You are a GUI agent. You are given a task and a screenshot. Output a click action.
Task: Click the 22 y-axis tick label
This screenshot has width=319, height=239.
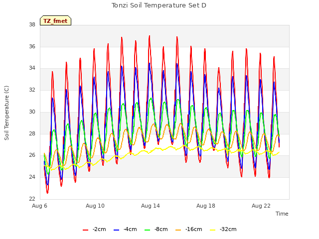coord(32,199)
